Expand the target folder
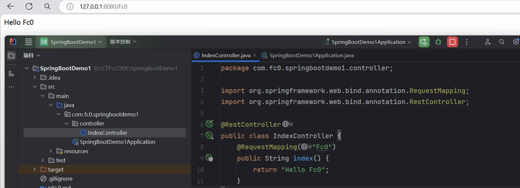 (35, 170)
